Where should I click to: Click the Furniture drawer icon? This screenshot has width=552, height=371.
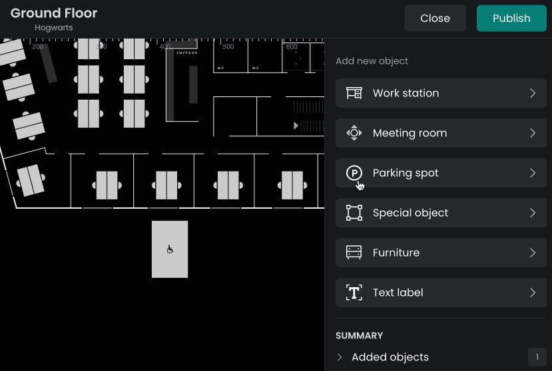click(354, 253)
